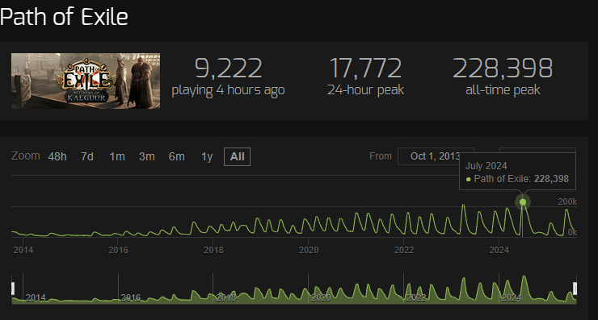
Task: Click the highlighted July 2024 peak marker
Action: [x=523, y=202]
